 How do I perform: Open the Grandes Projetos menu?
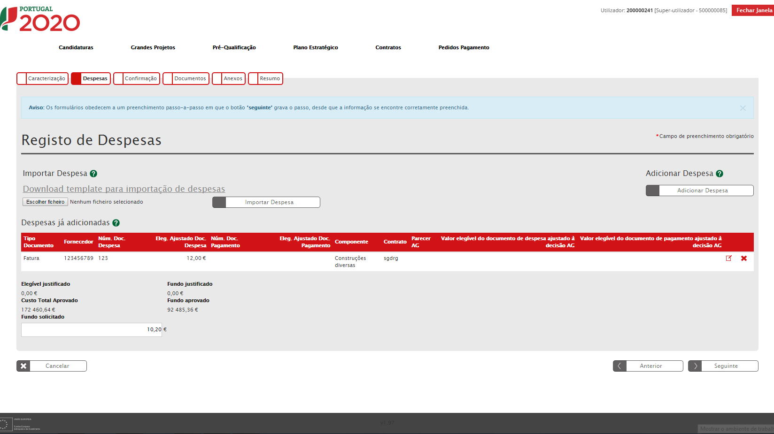153,47
